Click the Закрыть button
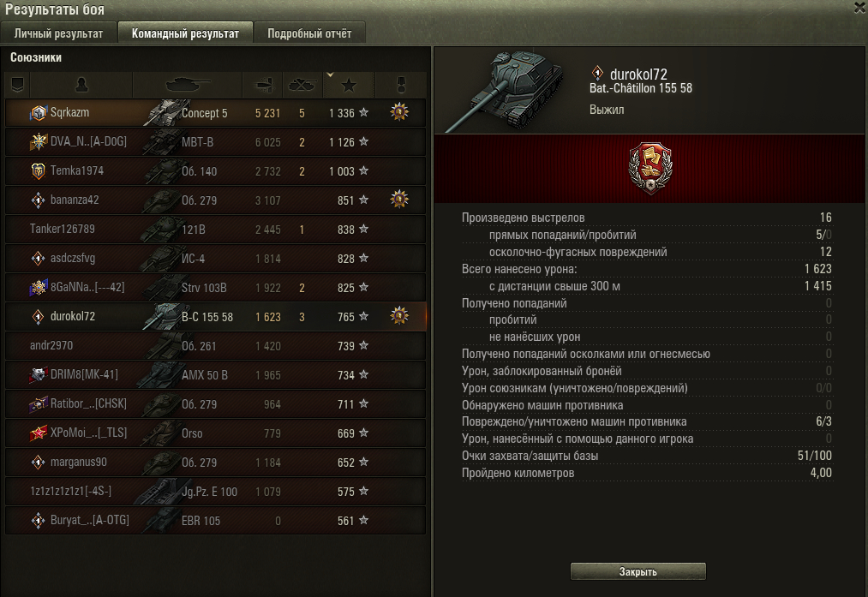Image resolution: width=868 pixels, height=597 pixels. click(638, 571)
